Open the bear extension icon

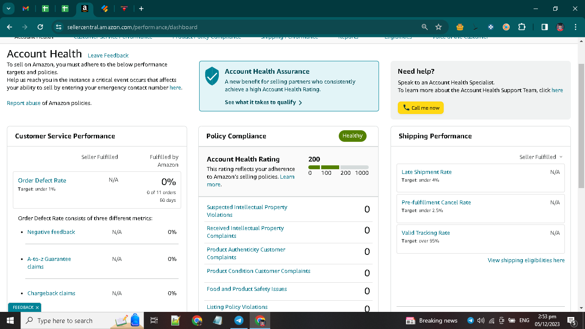[x=460, y=27]
